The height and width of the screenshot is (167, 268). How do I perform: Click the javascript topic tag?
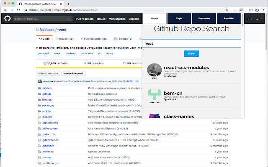[x=44, y=53]
